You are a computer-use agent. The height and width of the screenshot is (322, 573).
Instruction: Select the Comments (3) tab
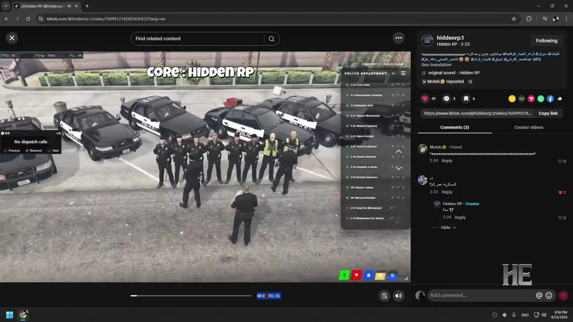click(454, 127)
